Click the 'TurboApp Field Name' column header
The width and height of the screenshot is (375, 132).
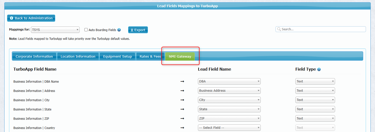[x=35, y=69]
